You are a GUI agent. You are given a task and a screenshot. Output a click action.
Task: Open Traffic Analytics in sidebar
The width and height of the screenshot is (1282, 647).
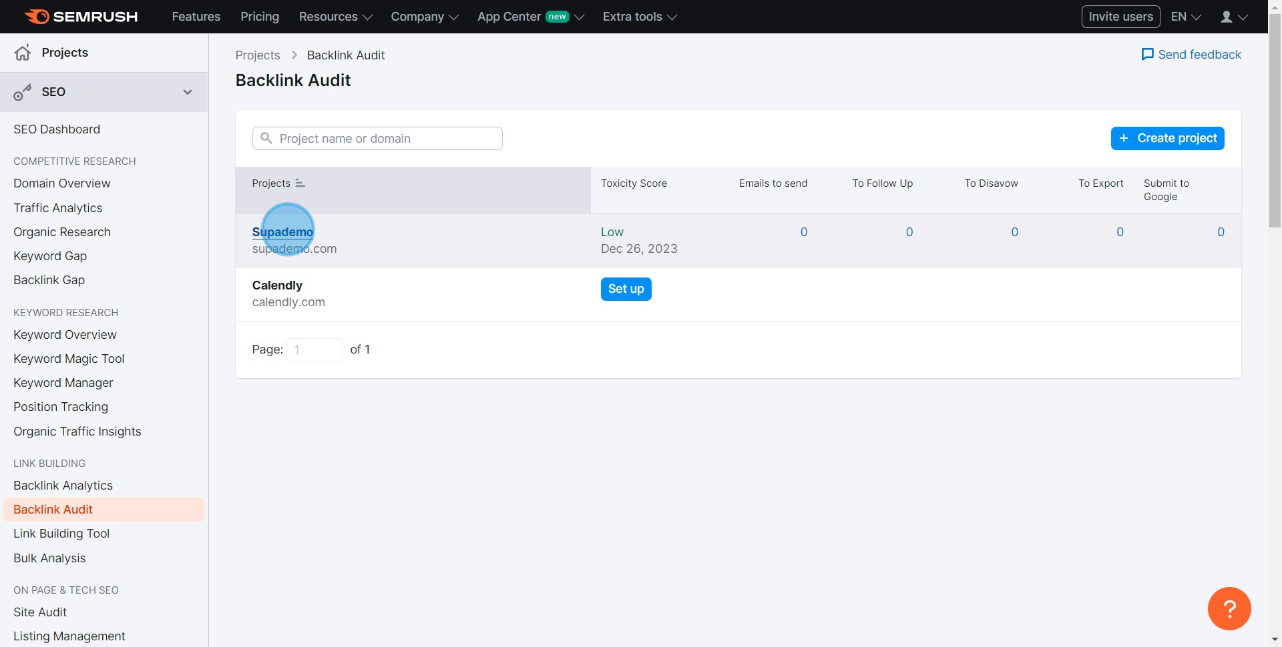pos(58,208)
